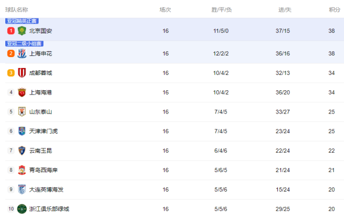Click points 21 for Qingdao West Coast
This screenshot has height=217, width=344.
click(x=331, y=170)
